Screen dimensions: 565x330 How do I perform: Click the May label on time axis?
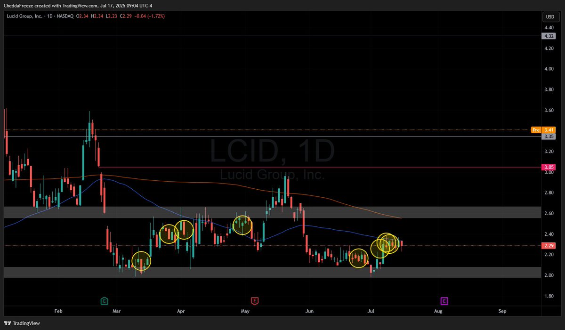244,311
